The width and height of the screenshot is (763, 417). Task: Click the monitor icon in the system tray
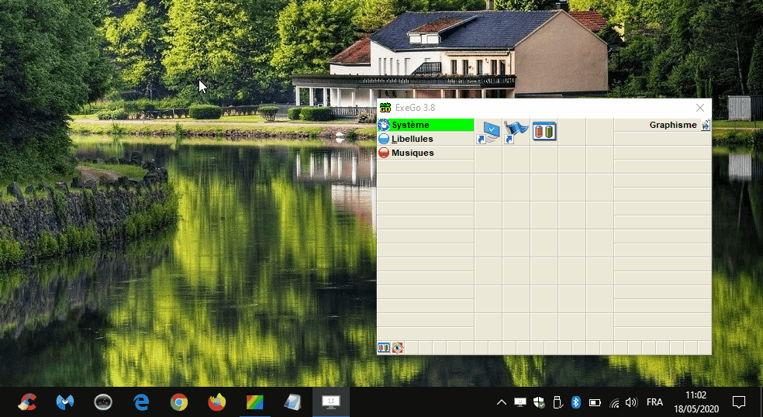click(x=520, y=402)
